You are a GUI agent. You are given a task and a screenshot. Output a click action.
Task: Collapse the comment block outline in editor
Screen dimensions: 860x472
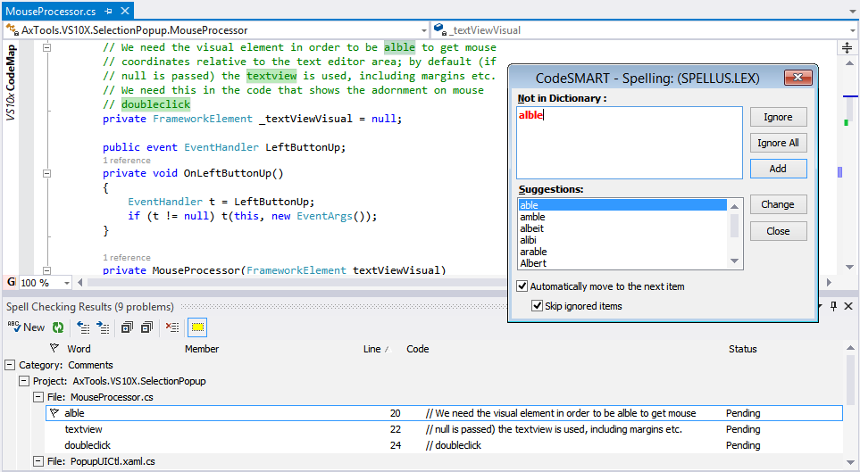pos(46,47)
